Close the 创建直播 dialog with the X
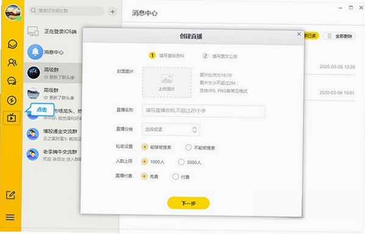The width and height of the screenshot is (365, 234). 299,34
